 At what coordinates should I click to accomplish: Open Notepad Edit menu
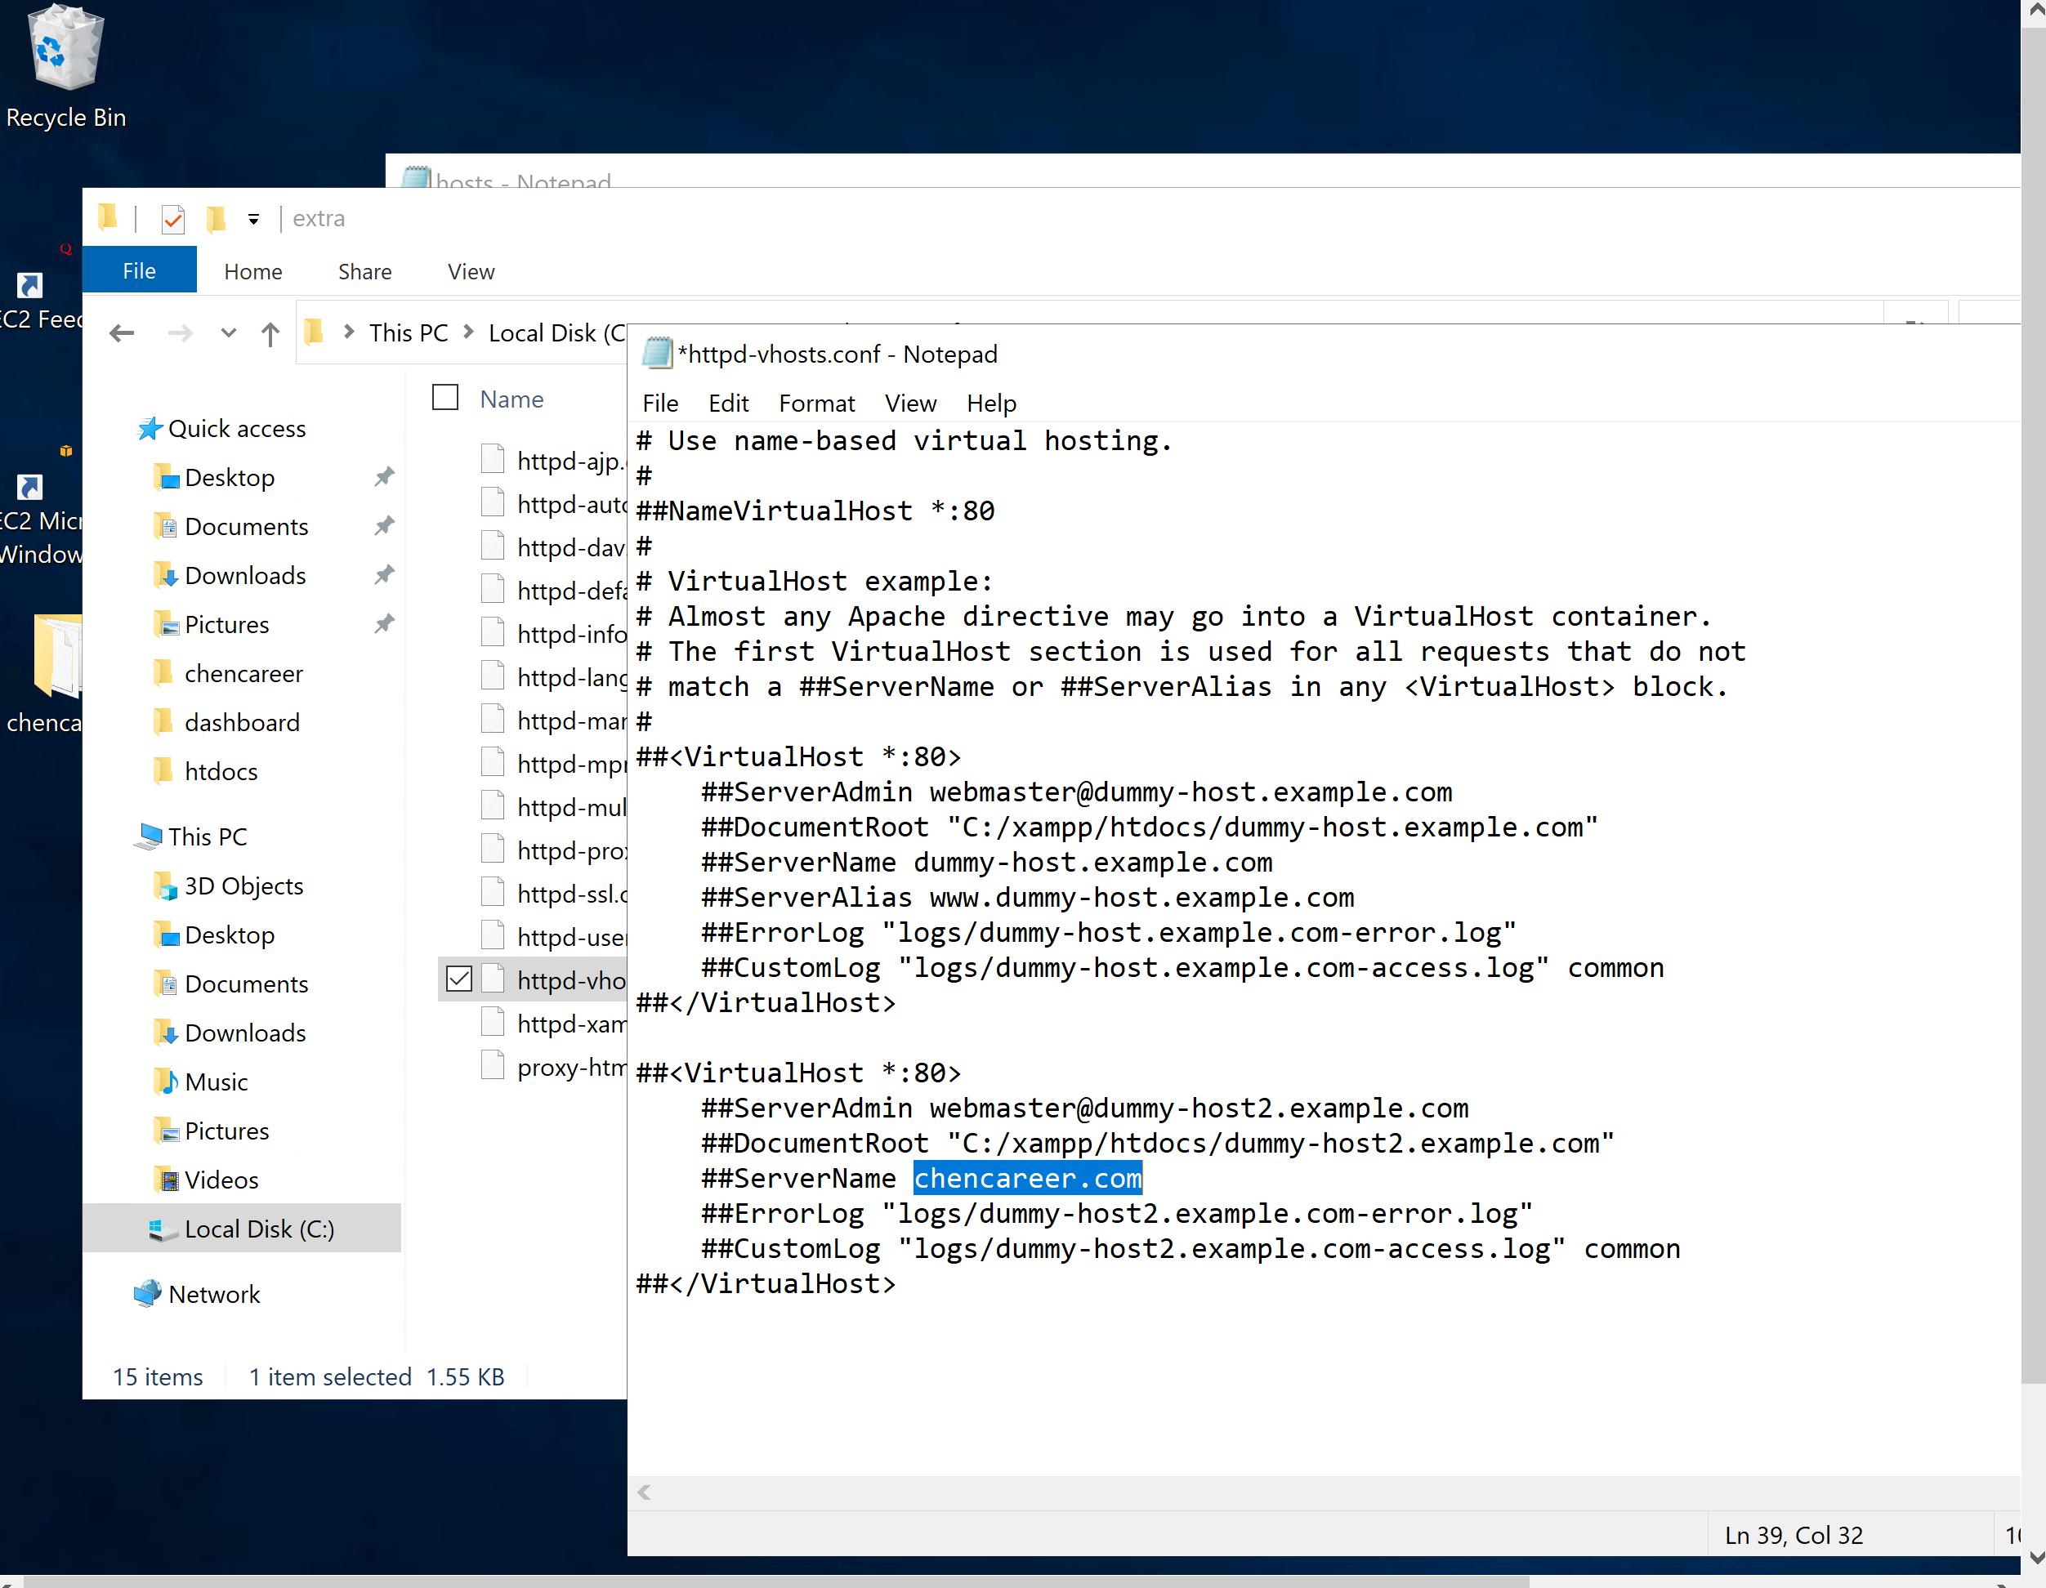[728, 404]
